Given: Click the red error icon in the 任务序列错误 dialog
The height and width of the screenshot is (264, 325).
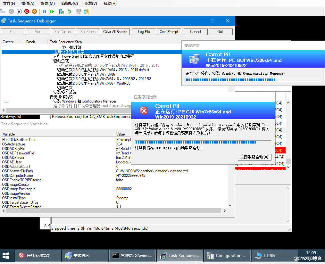Looking at the screenshot, I should (x=144, y=111).
